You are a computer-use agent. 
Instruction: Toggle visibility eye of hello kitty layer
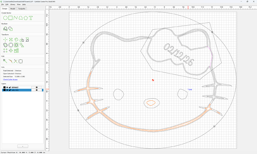(7, 90)
